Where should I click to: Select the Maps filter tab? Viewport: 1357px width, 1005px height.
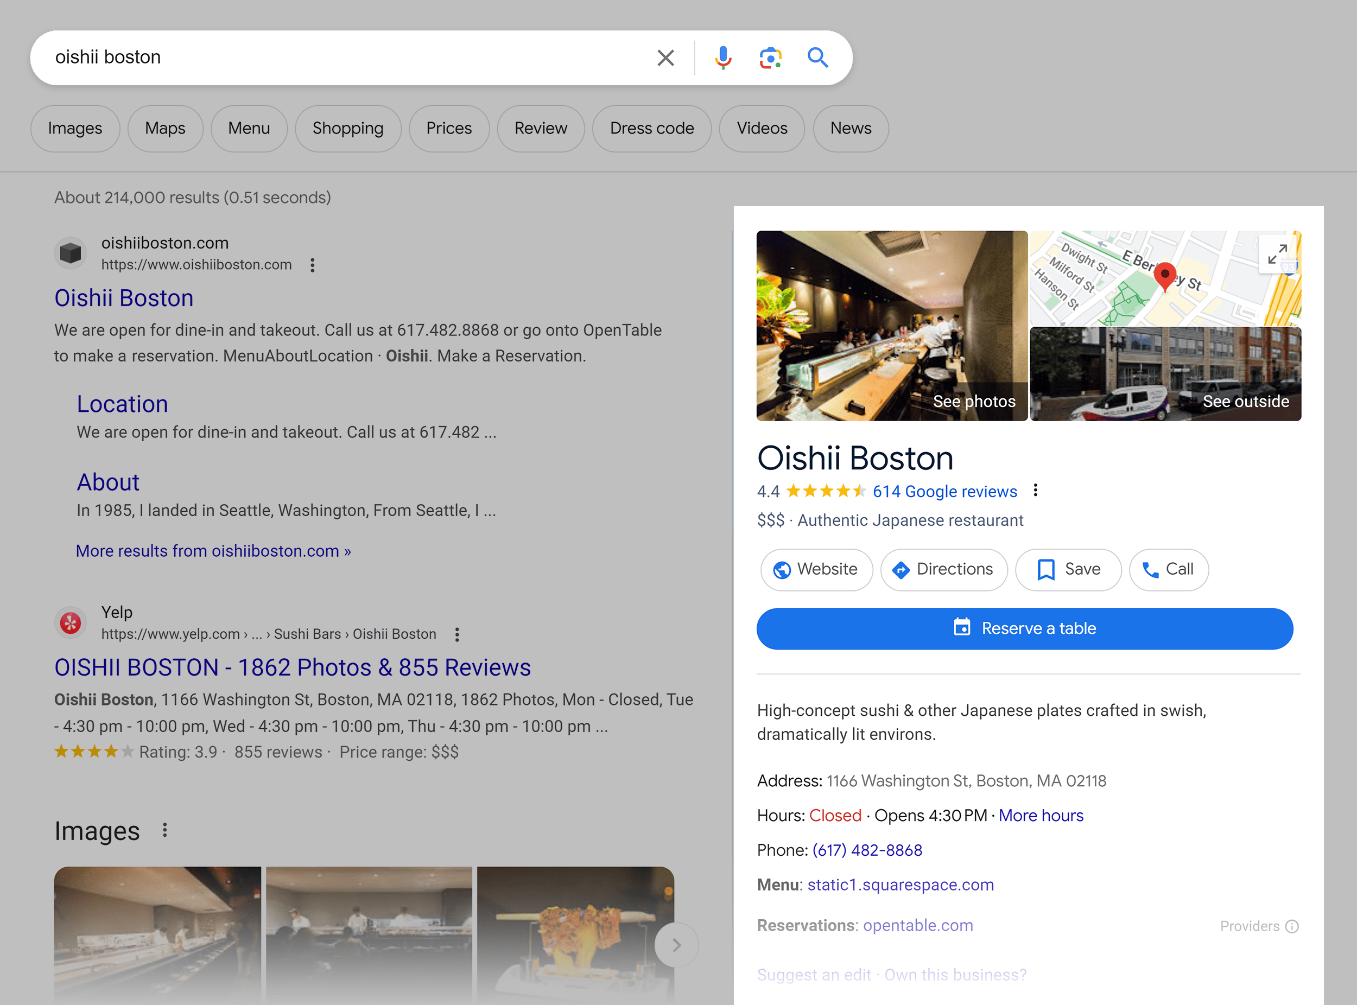tap(164, 129)
